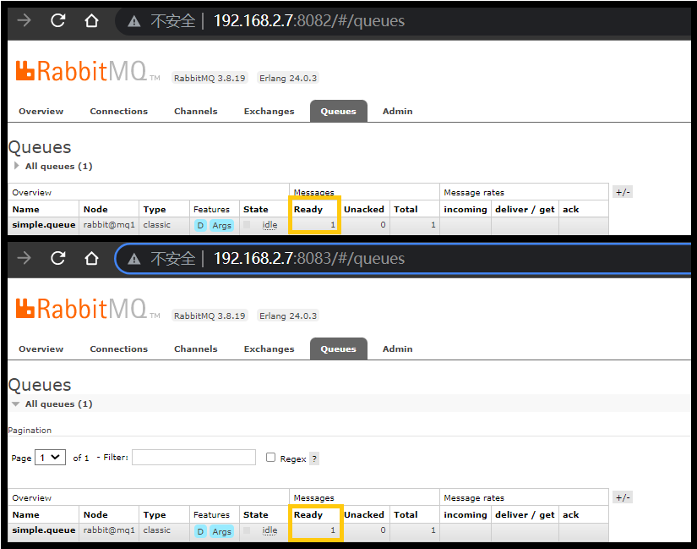The height and width of the screenshot is (549, 697).
Task: Sort by Ready column in 8082 window
Action: point(308,209)
